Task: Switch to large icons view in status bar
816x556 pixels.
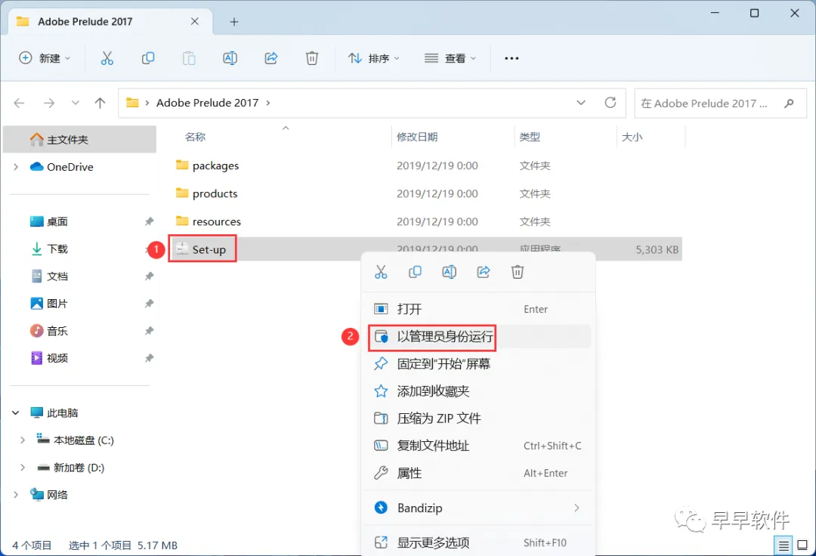Action: coord(802,545)
